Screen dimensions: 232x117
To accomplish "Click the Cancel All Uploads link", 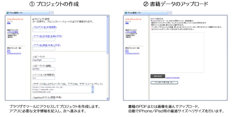I will (x=172, y=78).
